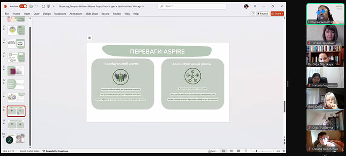Select slide 7 thumbnail
Screen dimensions: 346x156
(16, 97)
